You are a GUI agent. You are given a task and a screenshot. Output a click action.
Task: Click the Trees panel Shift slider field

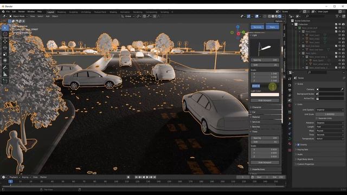pyautogui.click(x=265, y=142)
